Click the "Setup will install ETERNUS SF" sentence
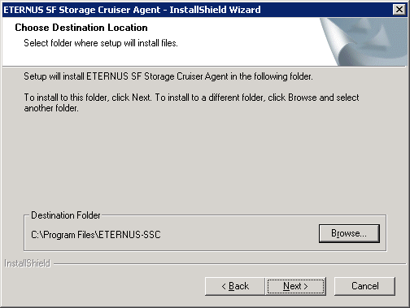The width and height of the screenshot is (410, 308). click(x=168, y=76)
